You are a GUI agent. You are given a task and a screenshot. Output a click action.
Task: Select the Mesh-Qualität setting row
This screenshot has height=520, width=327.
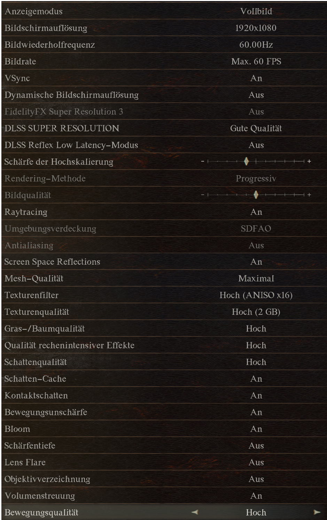tap(164, 279)
